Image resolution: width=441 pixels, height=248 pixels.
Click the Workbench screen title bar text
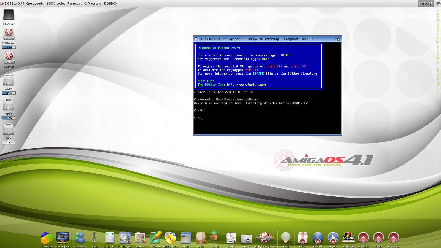pyautogui.click(x=61, y=4)
